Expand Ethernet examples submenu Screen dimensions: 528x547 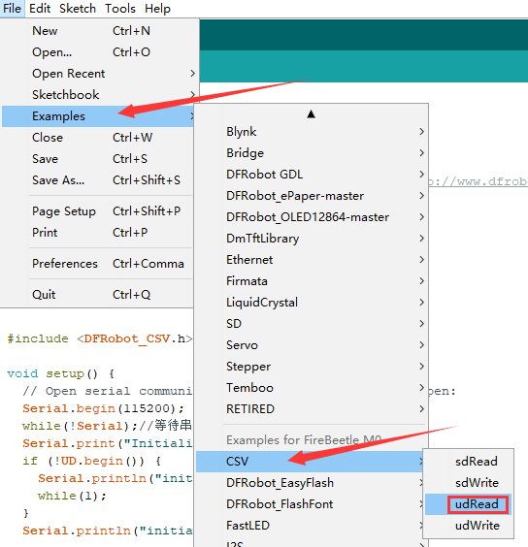[x=311, y=260]
